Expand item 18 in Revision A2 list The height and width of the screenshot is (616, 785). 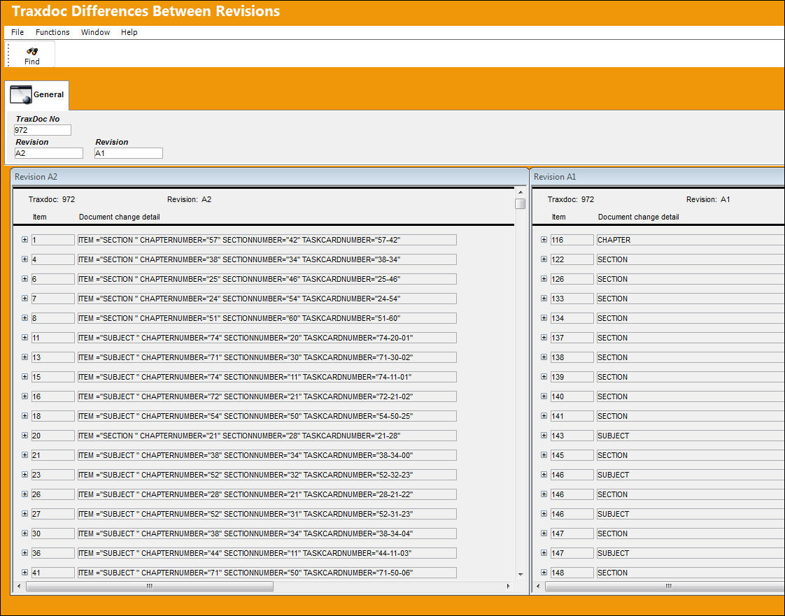[x=24, y=415]
